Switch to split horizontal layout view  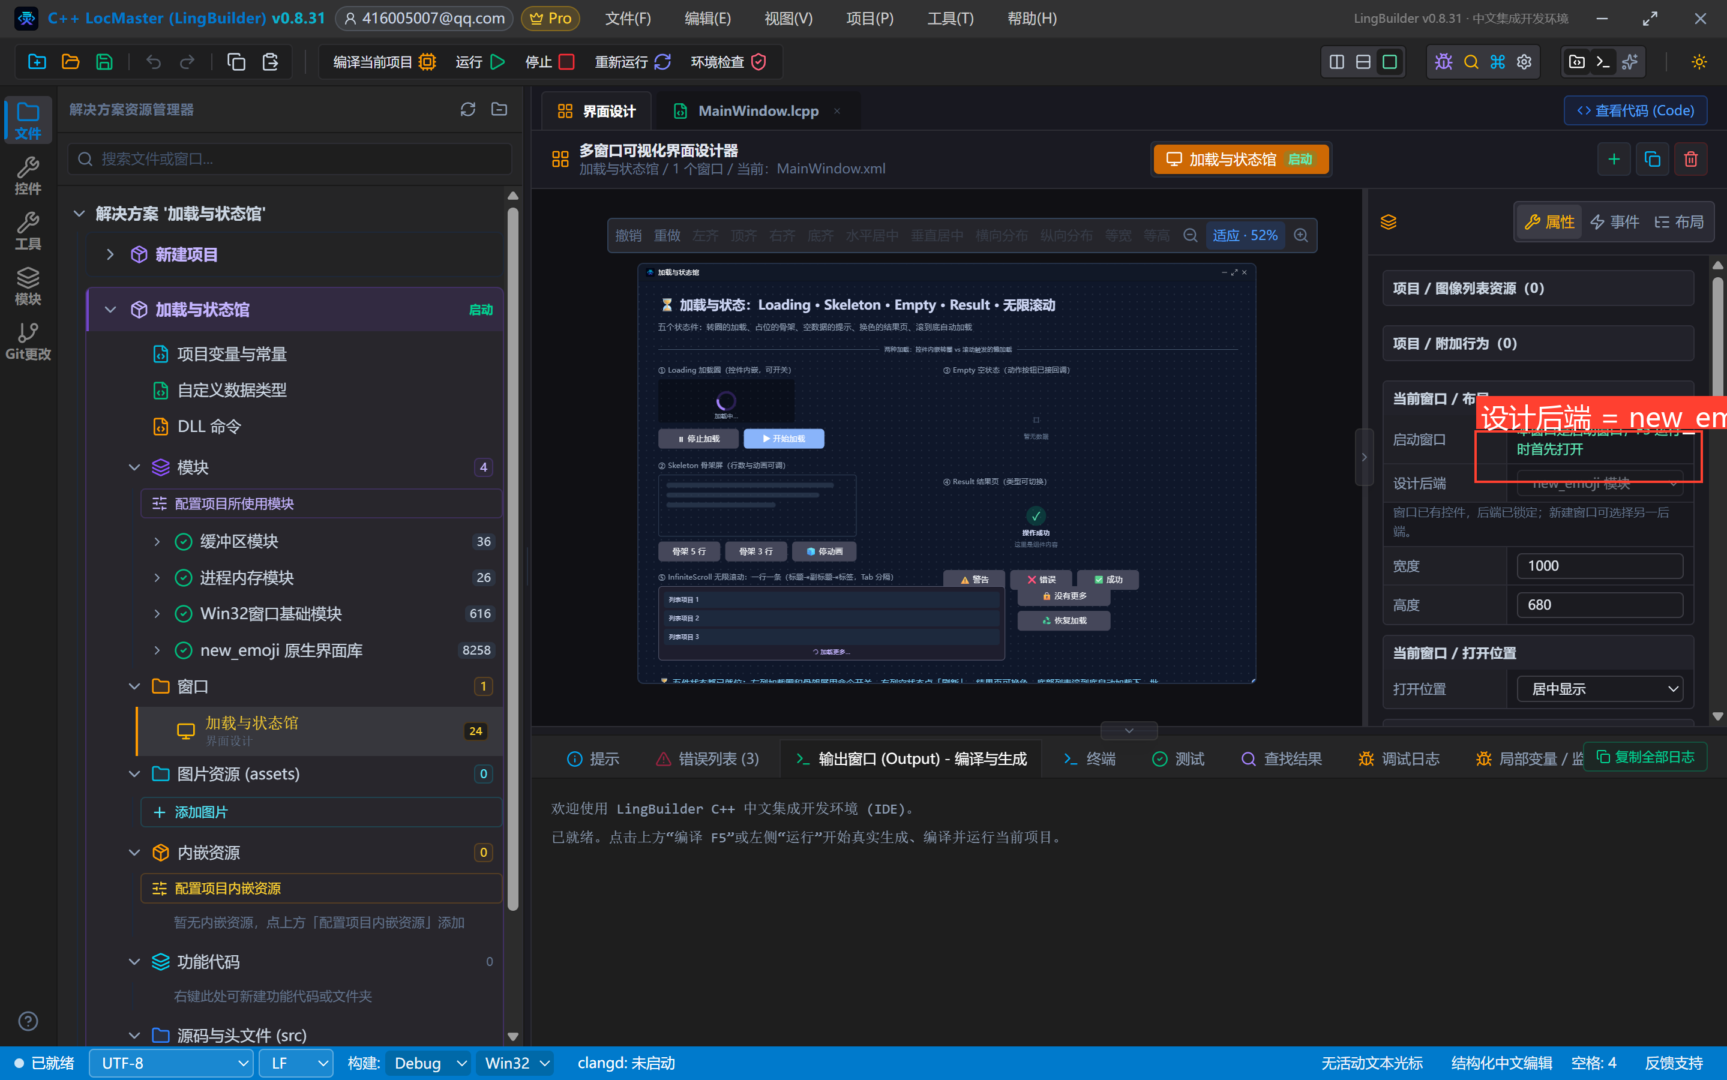1363,62
